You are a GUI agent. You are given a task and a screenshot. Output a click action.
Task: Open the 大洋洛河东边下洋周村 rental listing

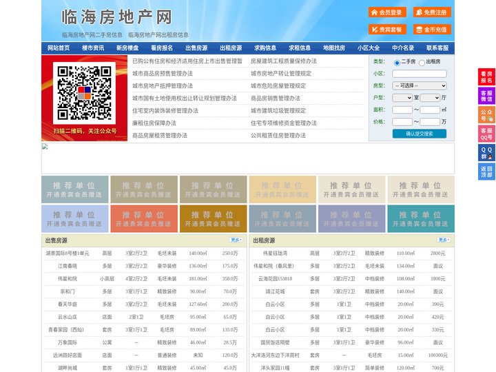pos(275,355)
